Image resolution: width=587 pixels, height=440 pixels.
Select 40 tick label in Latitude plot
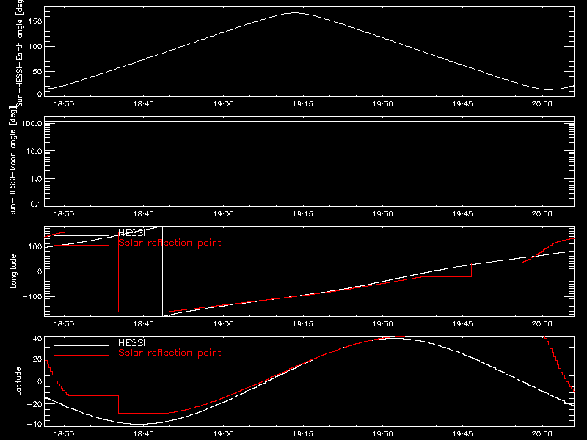pos(38,339)
